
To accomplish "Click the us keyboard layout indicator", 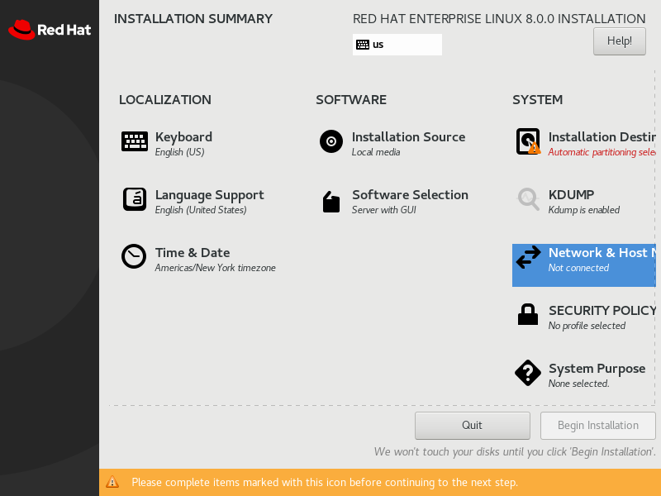I will pos(397,45).
